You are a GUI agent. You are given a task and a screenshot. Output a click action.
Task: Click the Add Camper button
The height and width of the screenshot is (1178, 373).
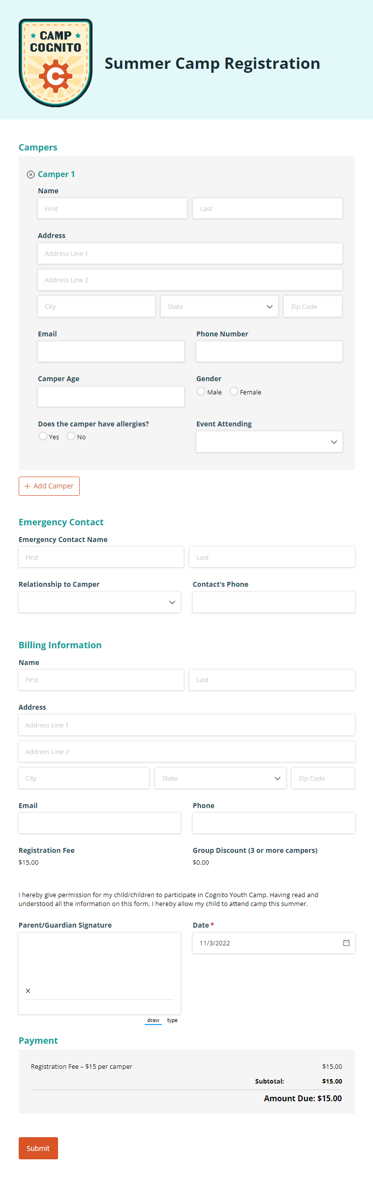49,486
